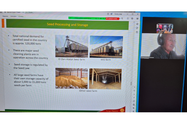Click the long warehouse interior photo
187x124 pixels.
coord(105,79)
